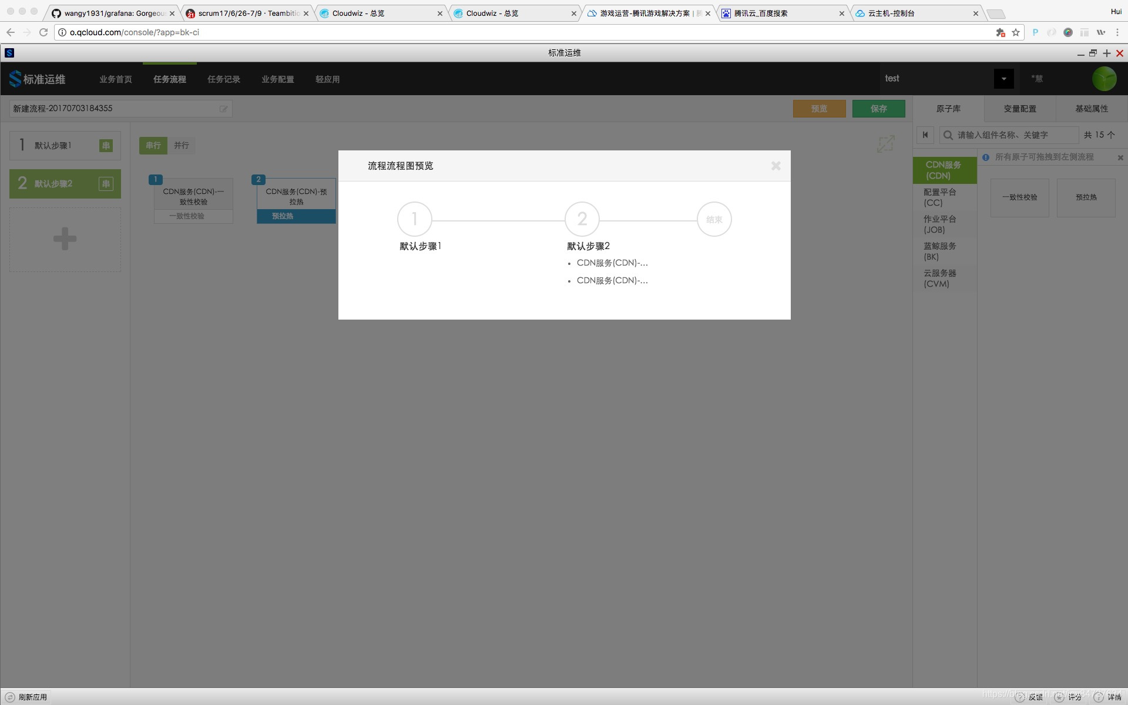This screenshot has height=705, width=1128.
Task: Expand the 配置平台 (CC) atom category
Action: pos(939,197)
